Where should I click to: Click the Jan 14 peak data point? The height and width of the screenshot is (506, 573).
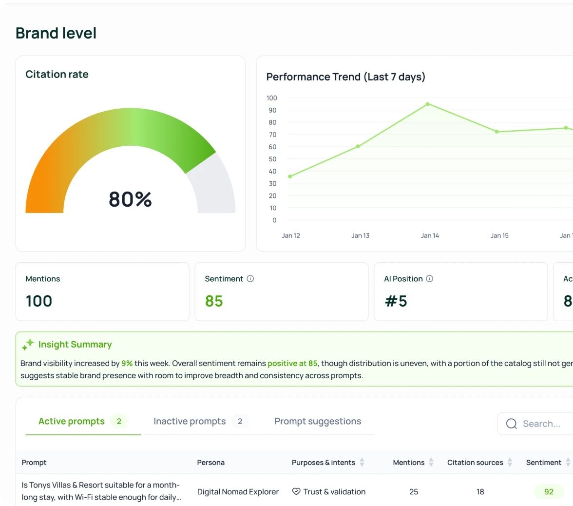point(427,104)
